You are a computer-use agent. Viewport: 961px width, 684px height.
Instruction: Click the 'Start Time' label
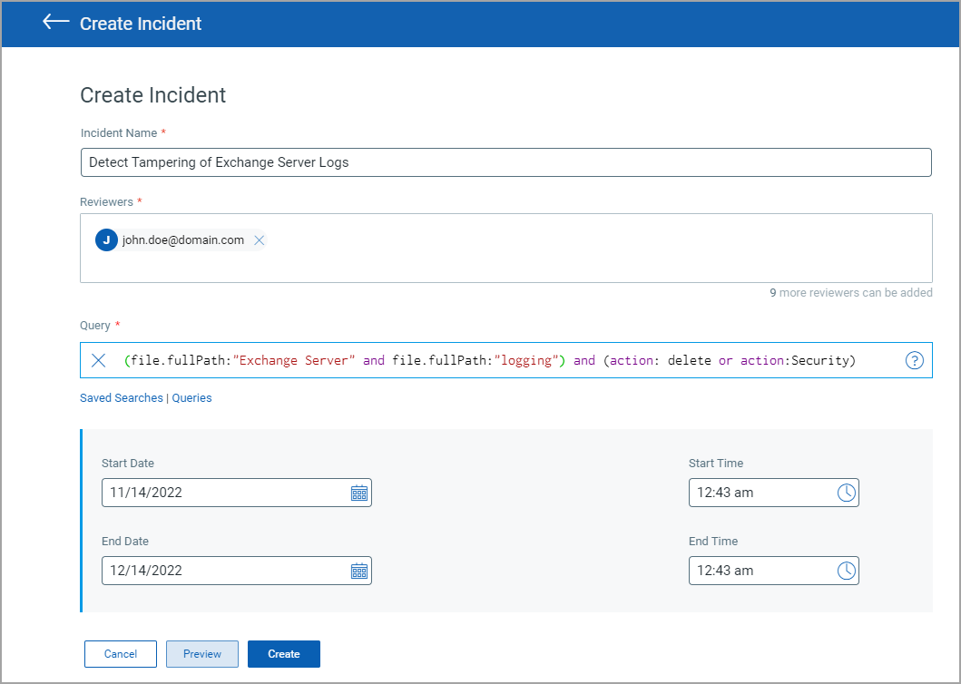coord(716,464)
